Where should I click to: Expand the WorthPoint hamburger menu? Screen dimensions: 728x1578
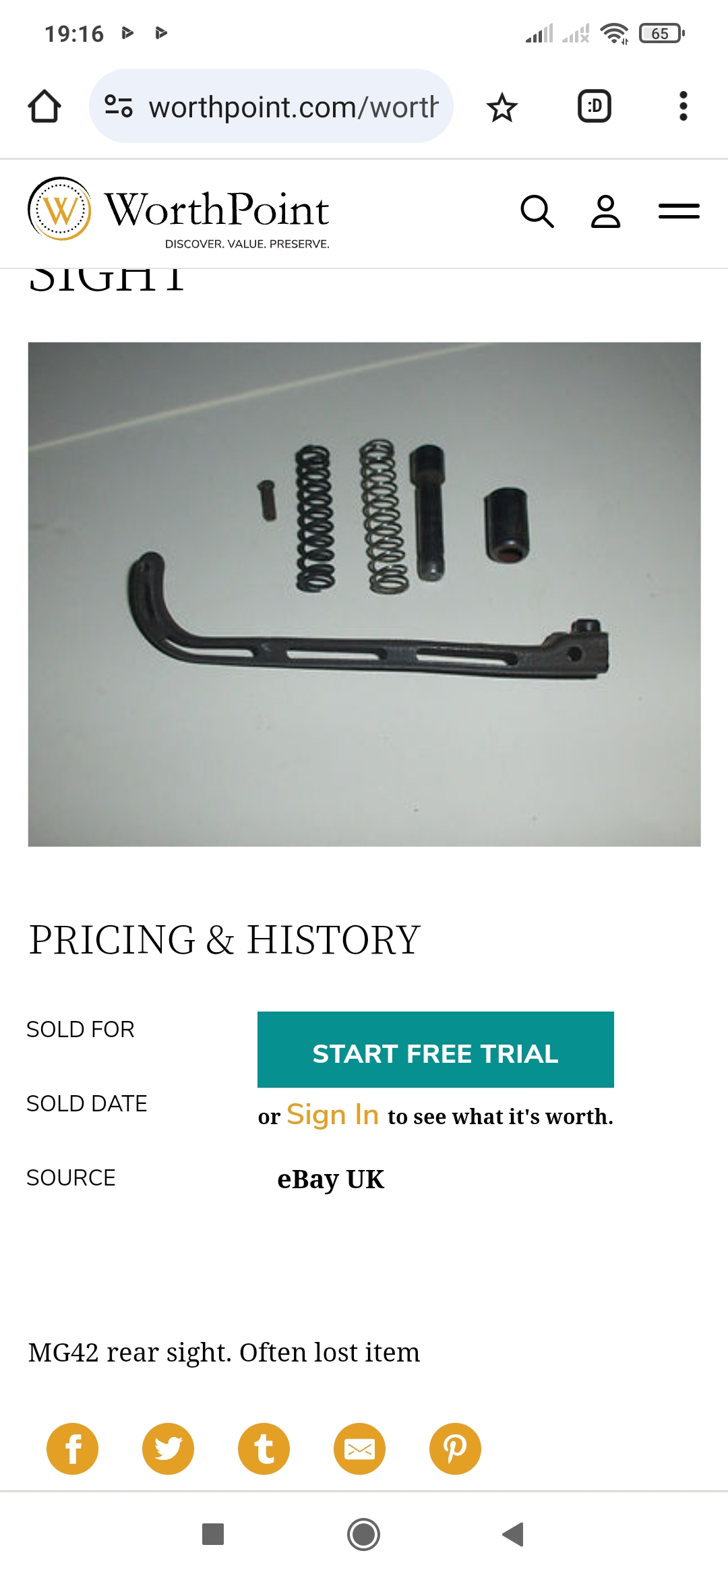point(679,212)
